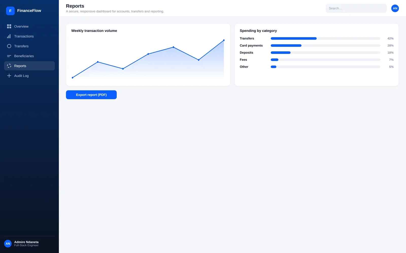Image resolution: width=406 pixels, height=253 pixels.
Task: Click the lowest point on the weekly chart
Action: (73, 78)
